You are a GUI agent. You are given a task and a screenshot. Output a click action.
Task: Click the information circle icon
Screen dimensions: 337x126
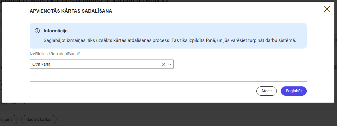[x=37, y=31]
